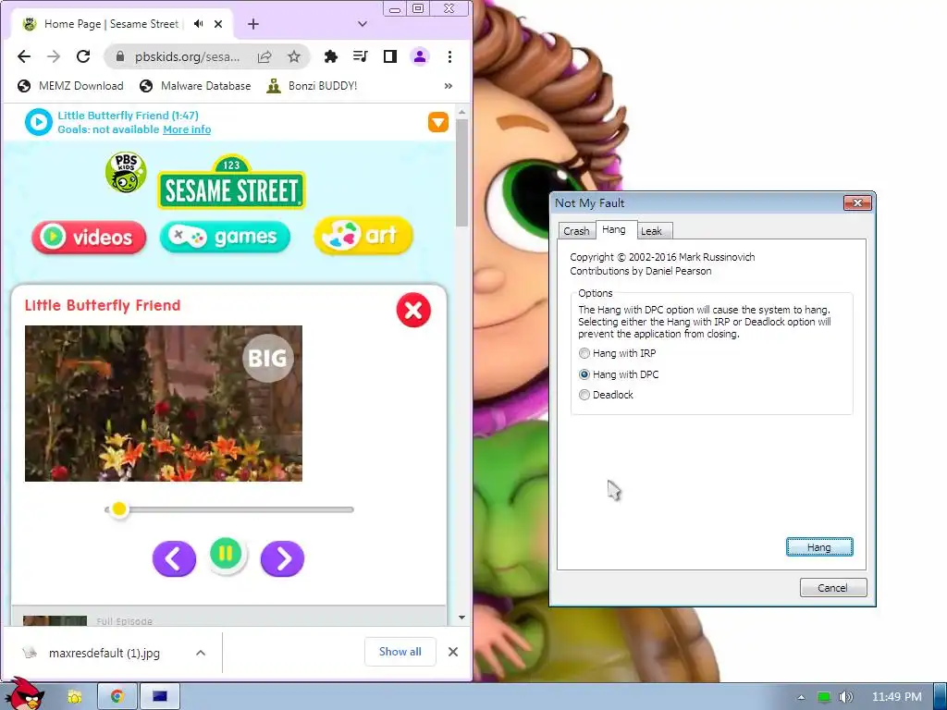The width and height of the screenshot is (947, 710).
Task: Open a new Chrome tab
Action: [x=253, y=24]
